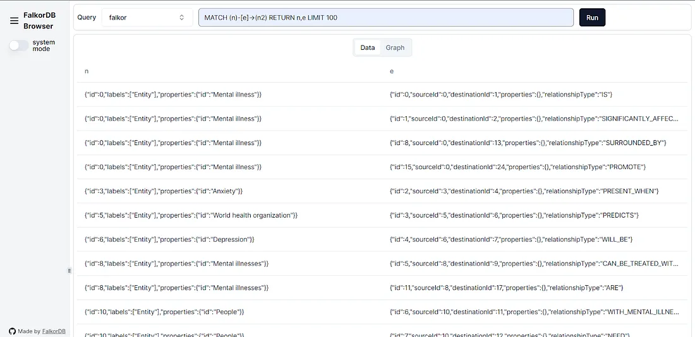Select the edge cell with PROMOTE relationship
This screenshot has width=695, height=337.
[x=517, y=167]
